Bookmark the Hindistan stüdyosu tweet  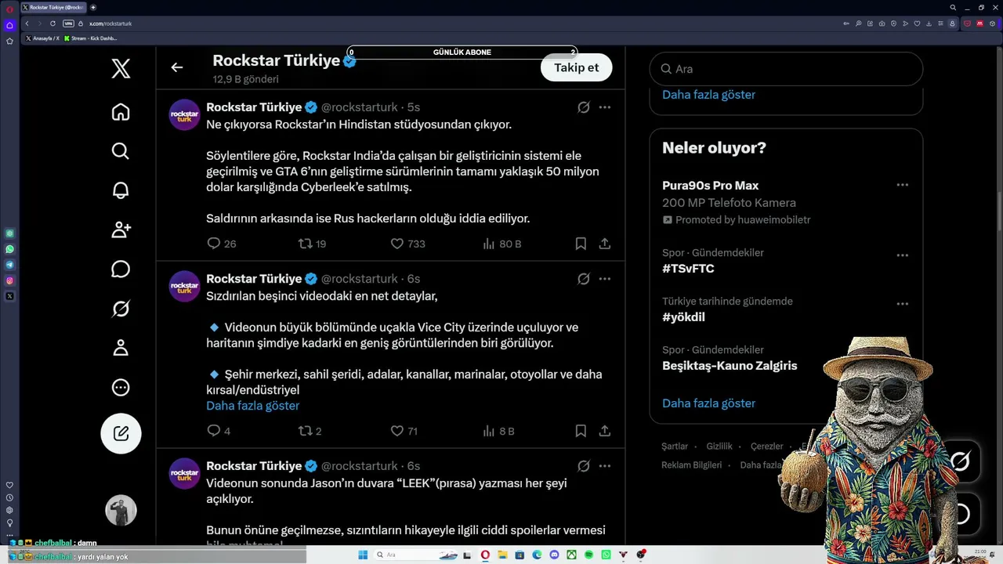tap(581, 244)
